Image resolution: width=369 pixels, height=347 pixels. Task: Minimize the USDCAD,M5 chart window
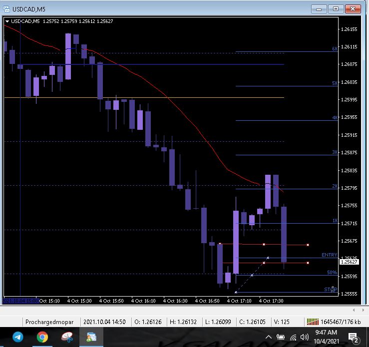pos(319,9)
